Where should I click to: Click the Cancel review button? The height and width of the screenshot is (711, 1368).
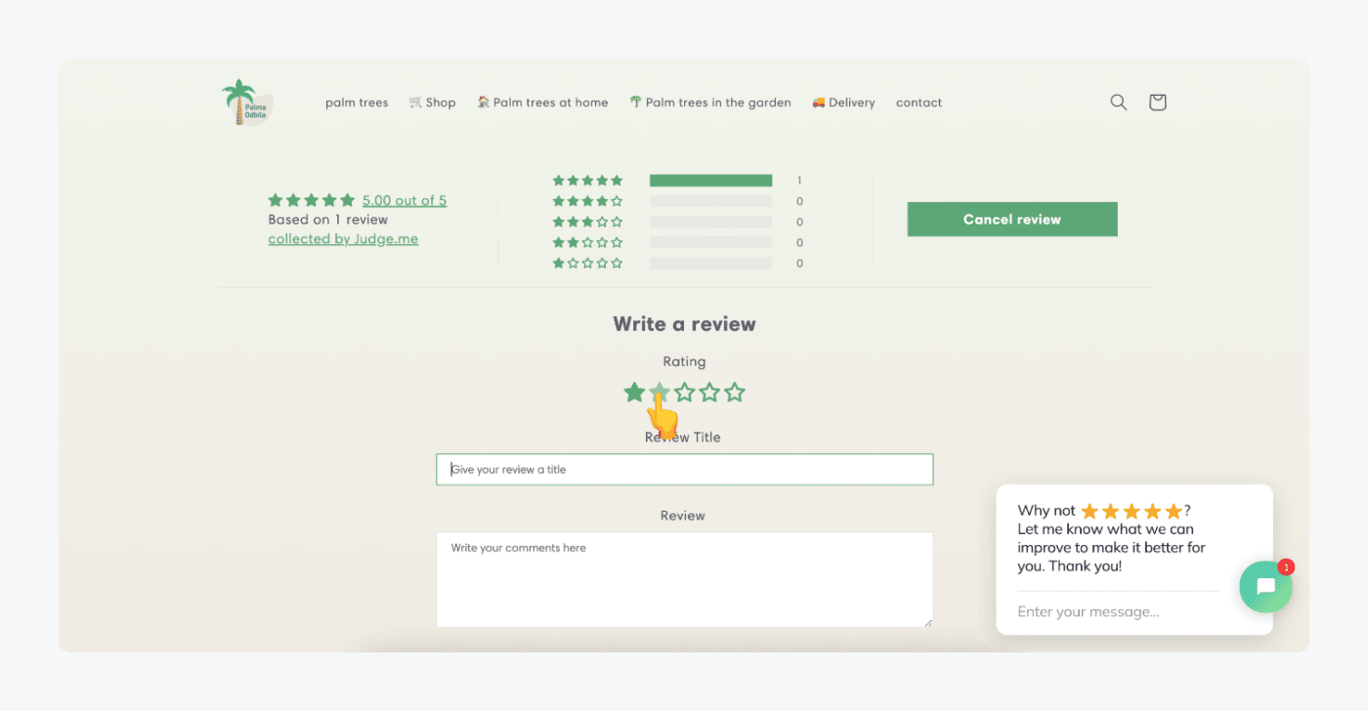tap(1012, 220)
